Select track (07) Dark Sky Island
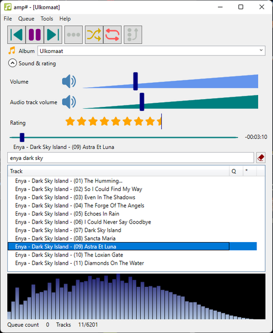273x333 pixels. (132, 230)
